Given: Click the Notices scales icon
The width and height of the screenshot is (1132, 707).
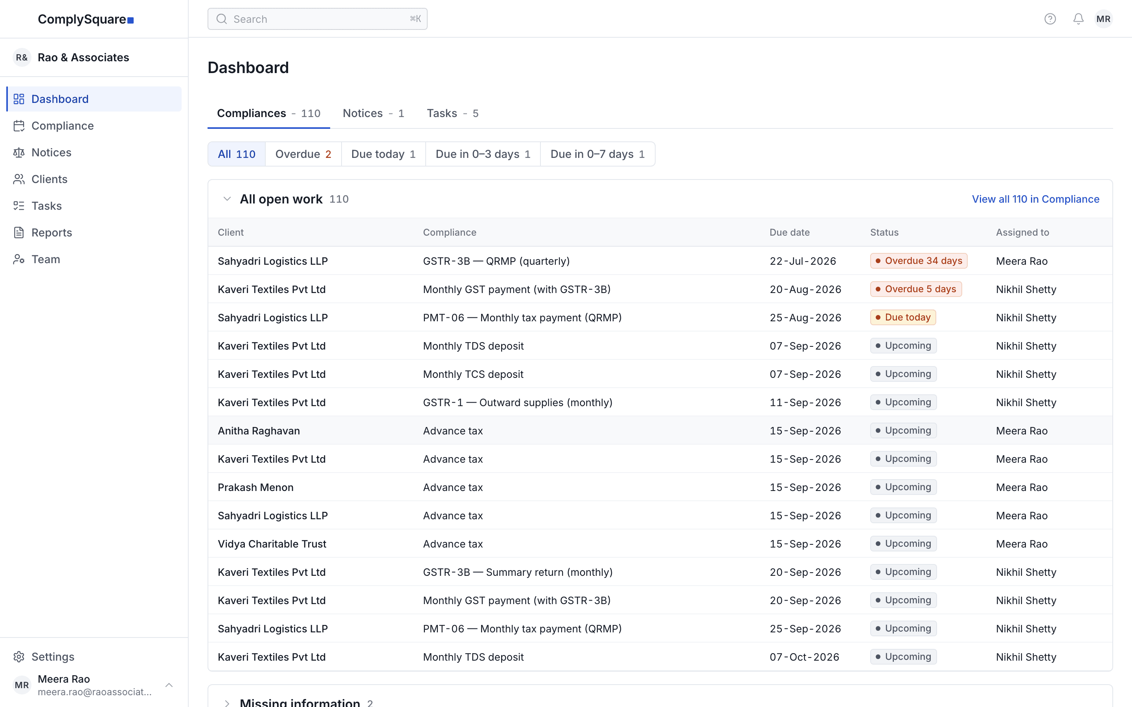Looking at the screenshot, I should pyautogui.click(x=19, y=152).
